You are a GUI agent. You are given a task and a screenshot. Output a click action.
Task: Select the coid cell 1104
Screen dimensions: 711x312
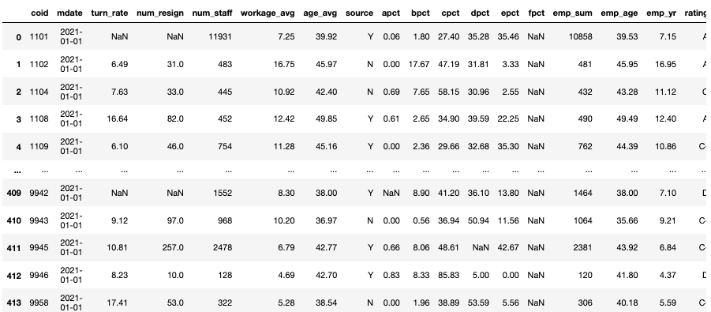39,92
